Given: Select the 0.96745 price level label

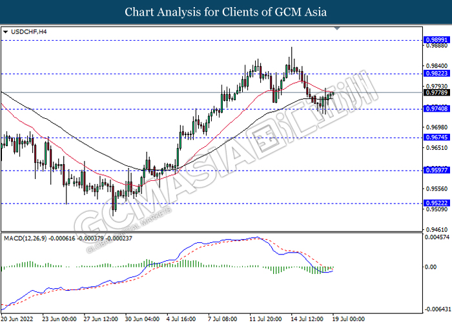Looking at the screenshot, I should click(x=437, y=137).
